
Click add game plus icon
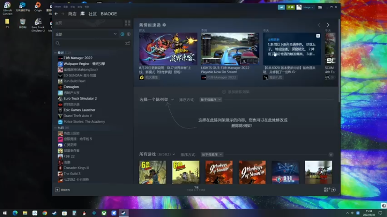click(57, 190)
